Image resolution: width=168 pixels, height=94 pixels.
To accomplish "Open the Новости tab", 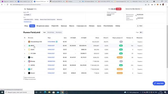I will tap(72, 26).
